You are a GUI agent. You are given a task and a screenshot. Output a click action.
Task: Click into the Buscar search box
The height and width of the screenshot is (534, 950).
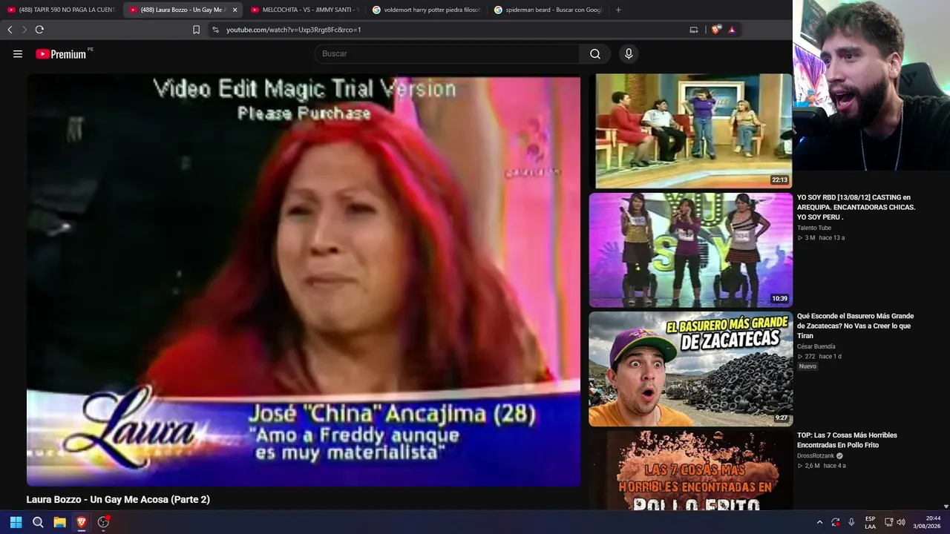click(x=447, y=54)
